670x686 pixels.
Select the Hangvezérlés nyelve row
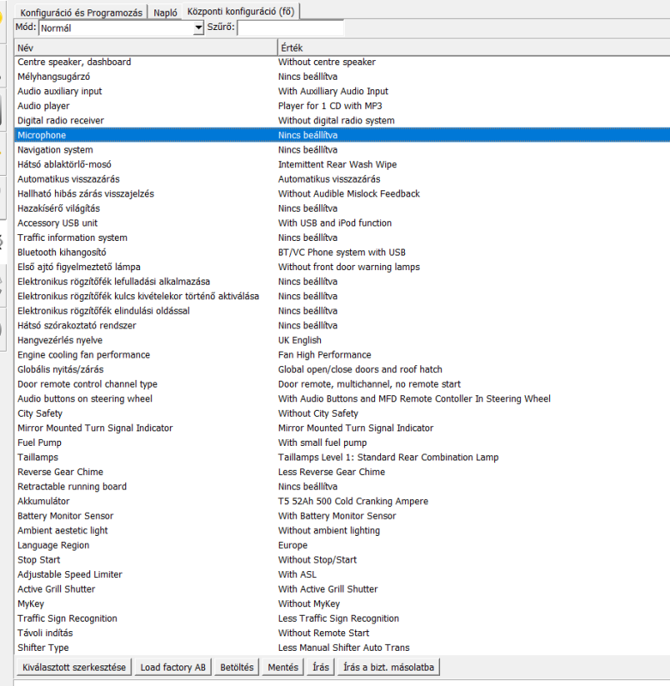342,340
